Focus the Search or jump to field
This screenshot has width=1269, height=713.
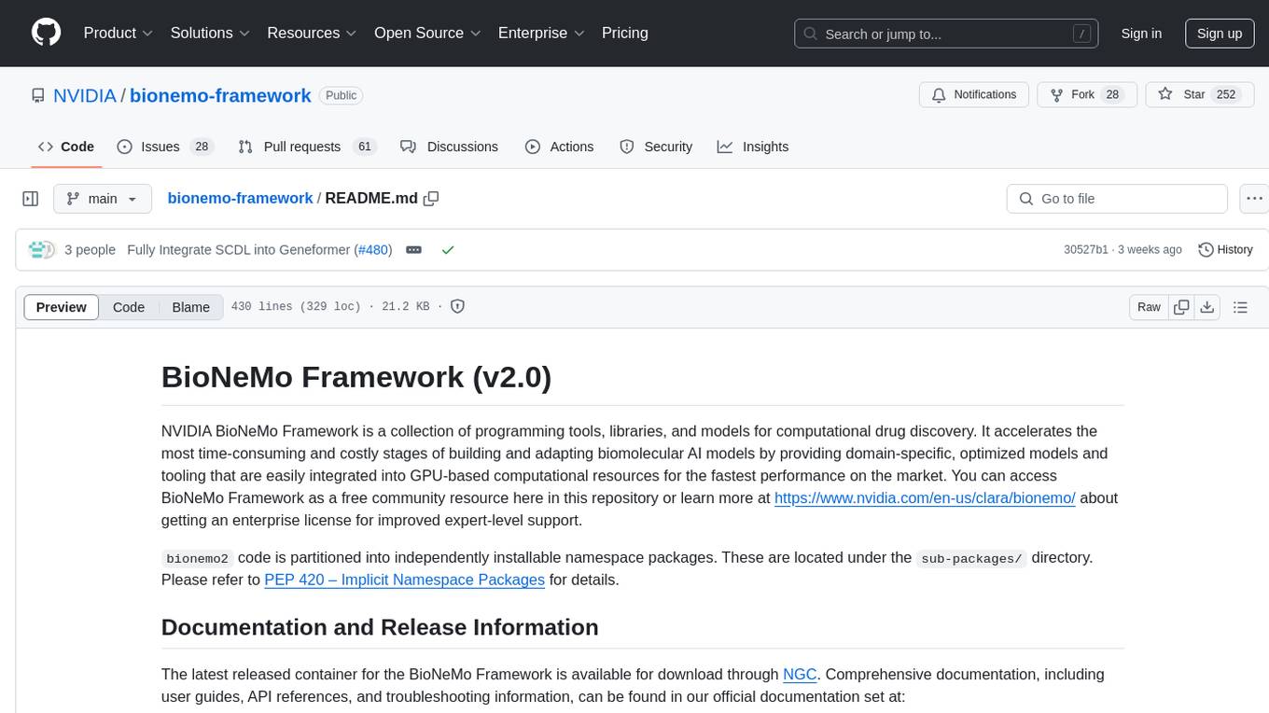[x=947, y=34]
